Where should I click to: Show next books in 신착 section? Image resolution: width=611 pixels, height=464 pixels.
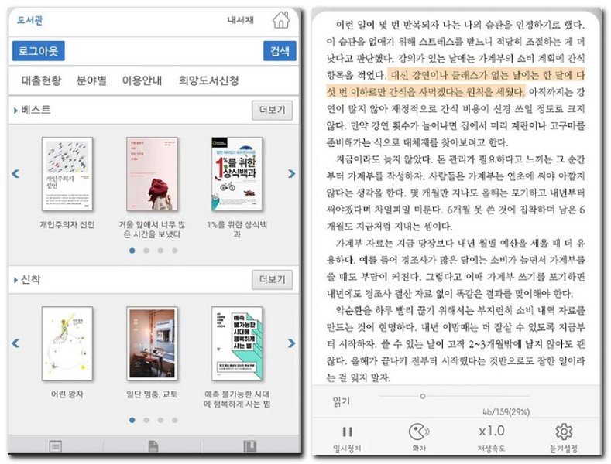pos(291,343)
